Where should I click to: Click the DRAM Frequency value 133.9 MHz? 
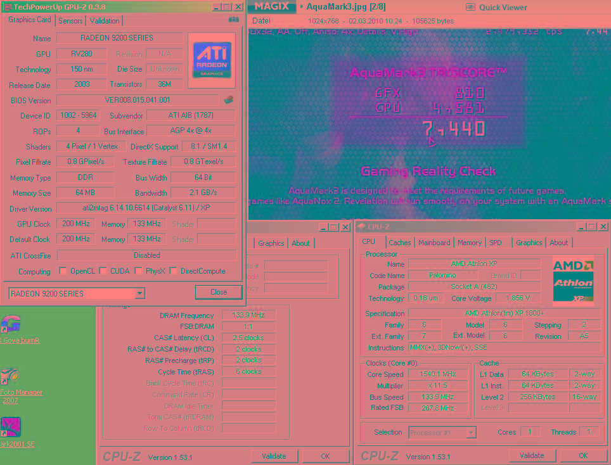pyautogui.click(x=248, y=315)
